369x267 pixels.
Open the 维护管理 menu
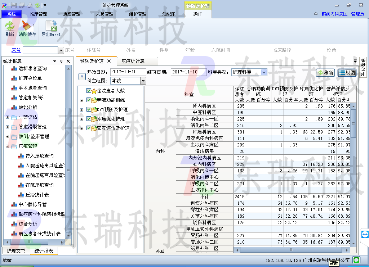[138, 14]
